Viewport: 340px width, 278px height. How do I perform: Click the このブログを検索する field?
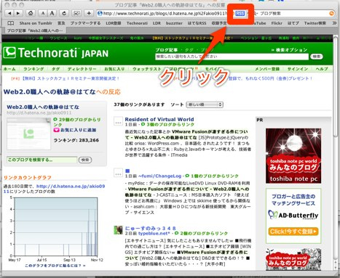click(x=41, y=160)
